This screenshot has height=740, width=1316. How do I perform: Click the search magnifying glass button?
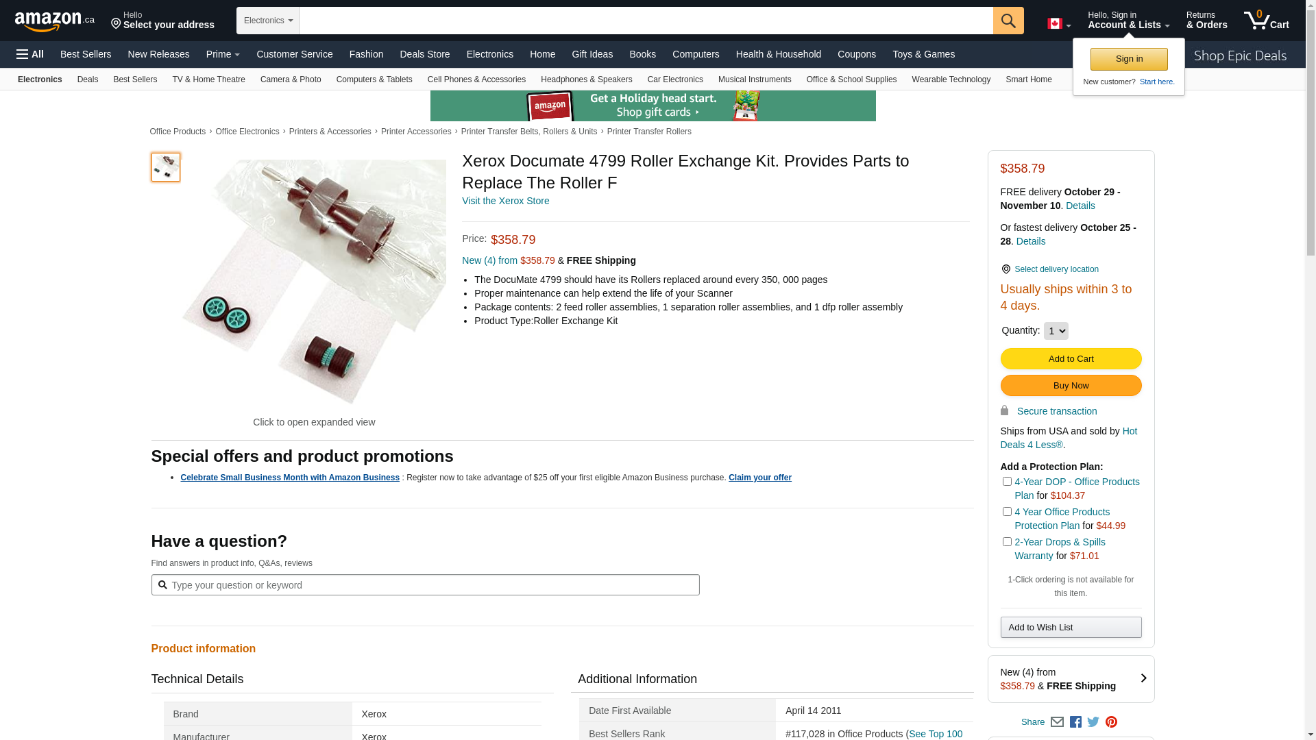(x=1008, y=21)
